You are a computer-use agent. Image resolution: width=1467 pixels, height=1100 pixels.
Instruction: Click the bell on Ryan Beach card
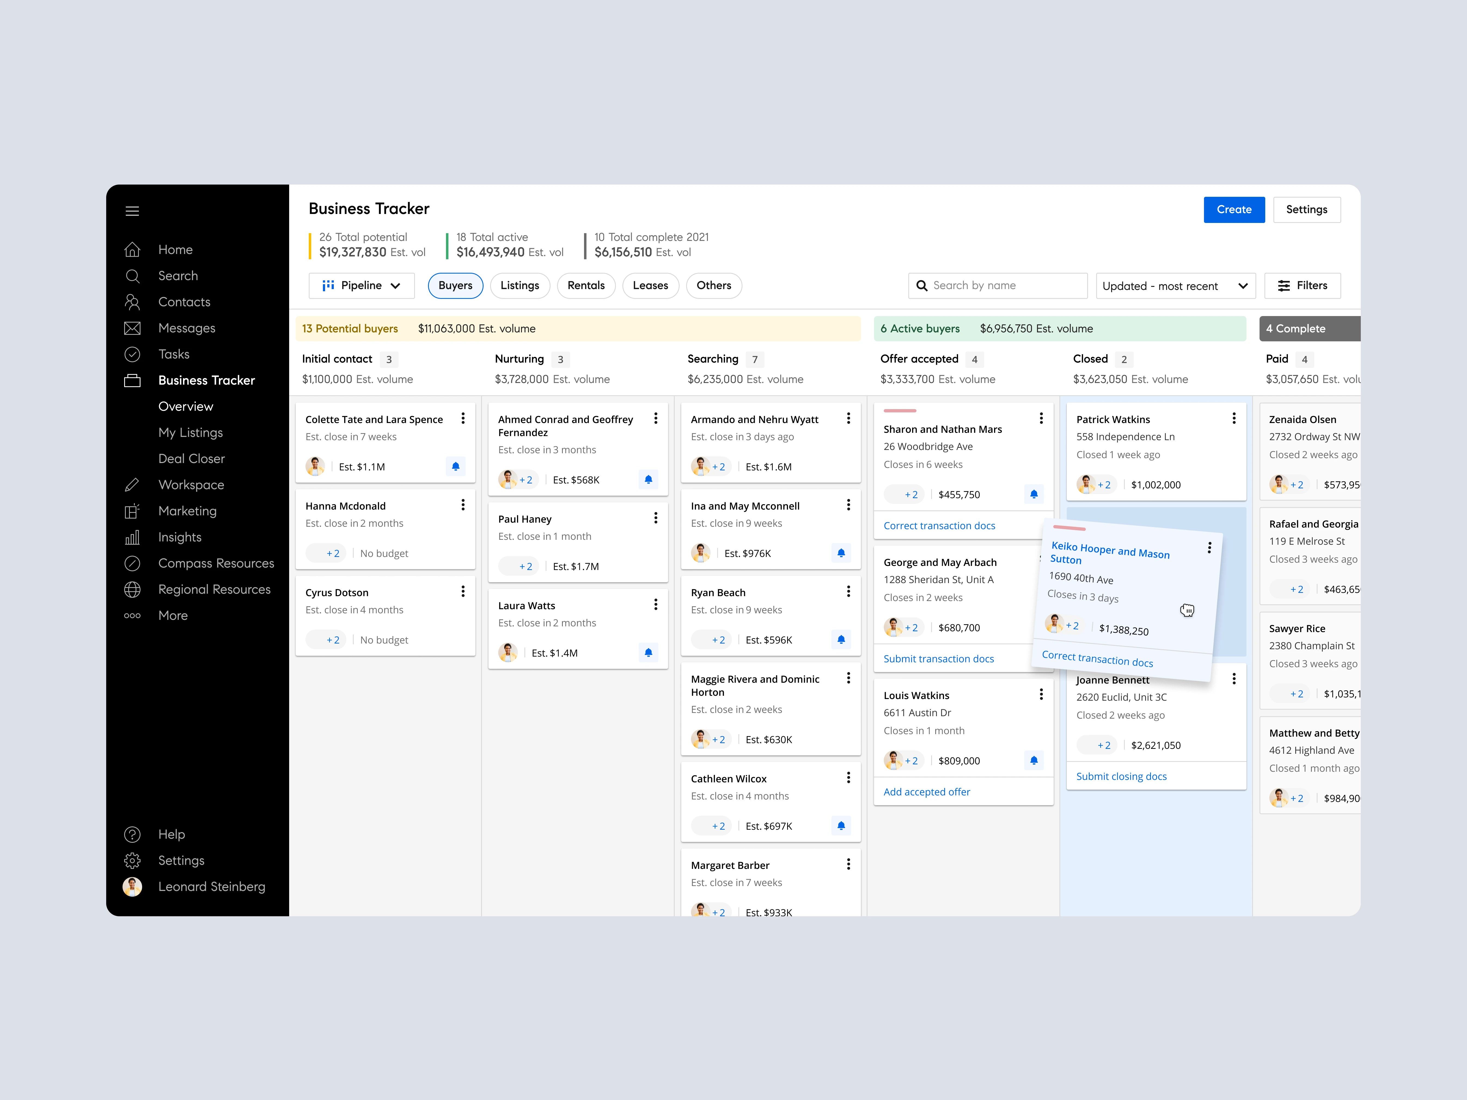[841, 640]
